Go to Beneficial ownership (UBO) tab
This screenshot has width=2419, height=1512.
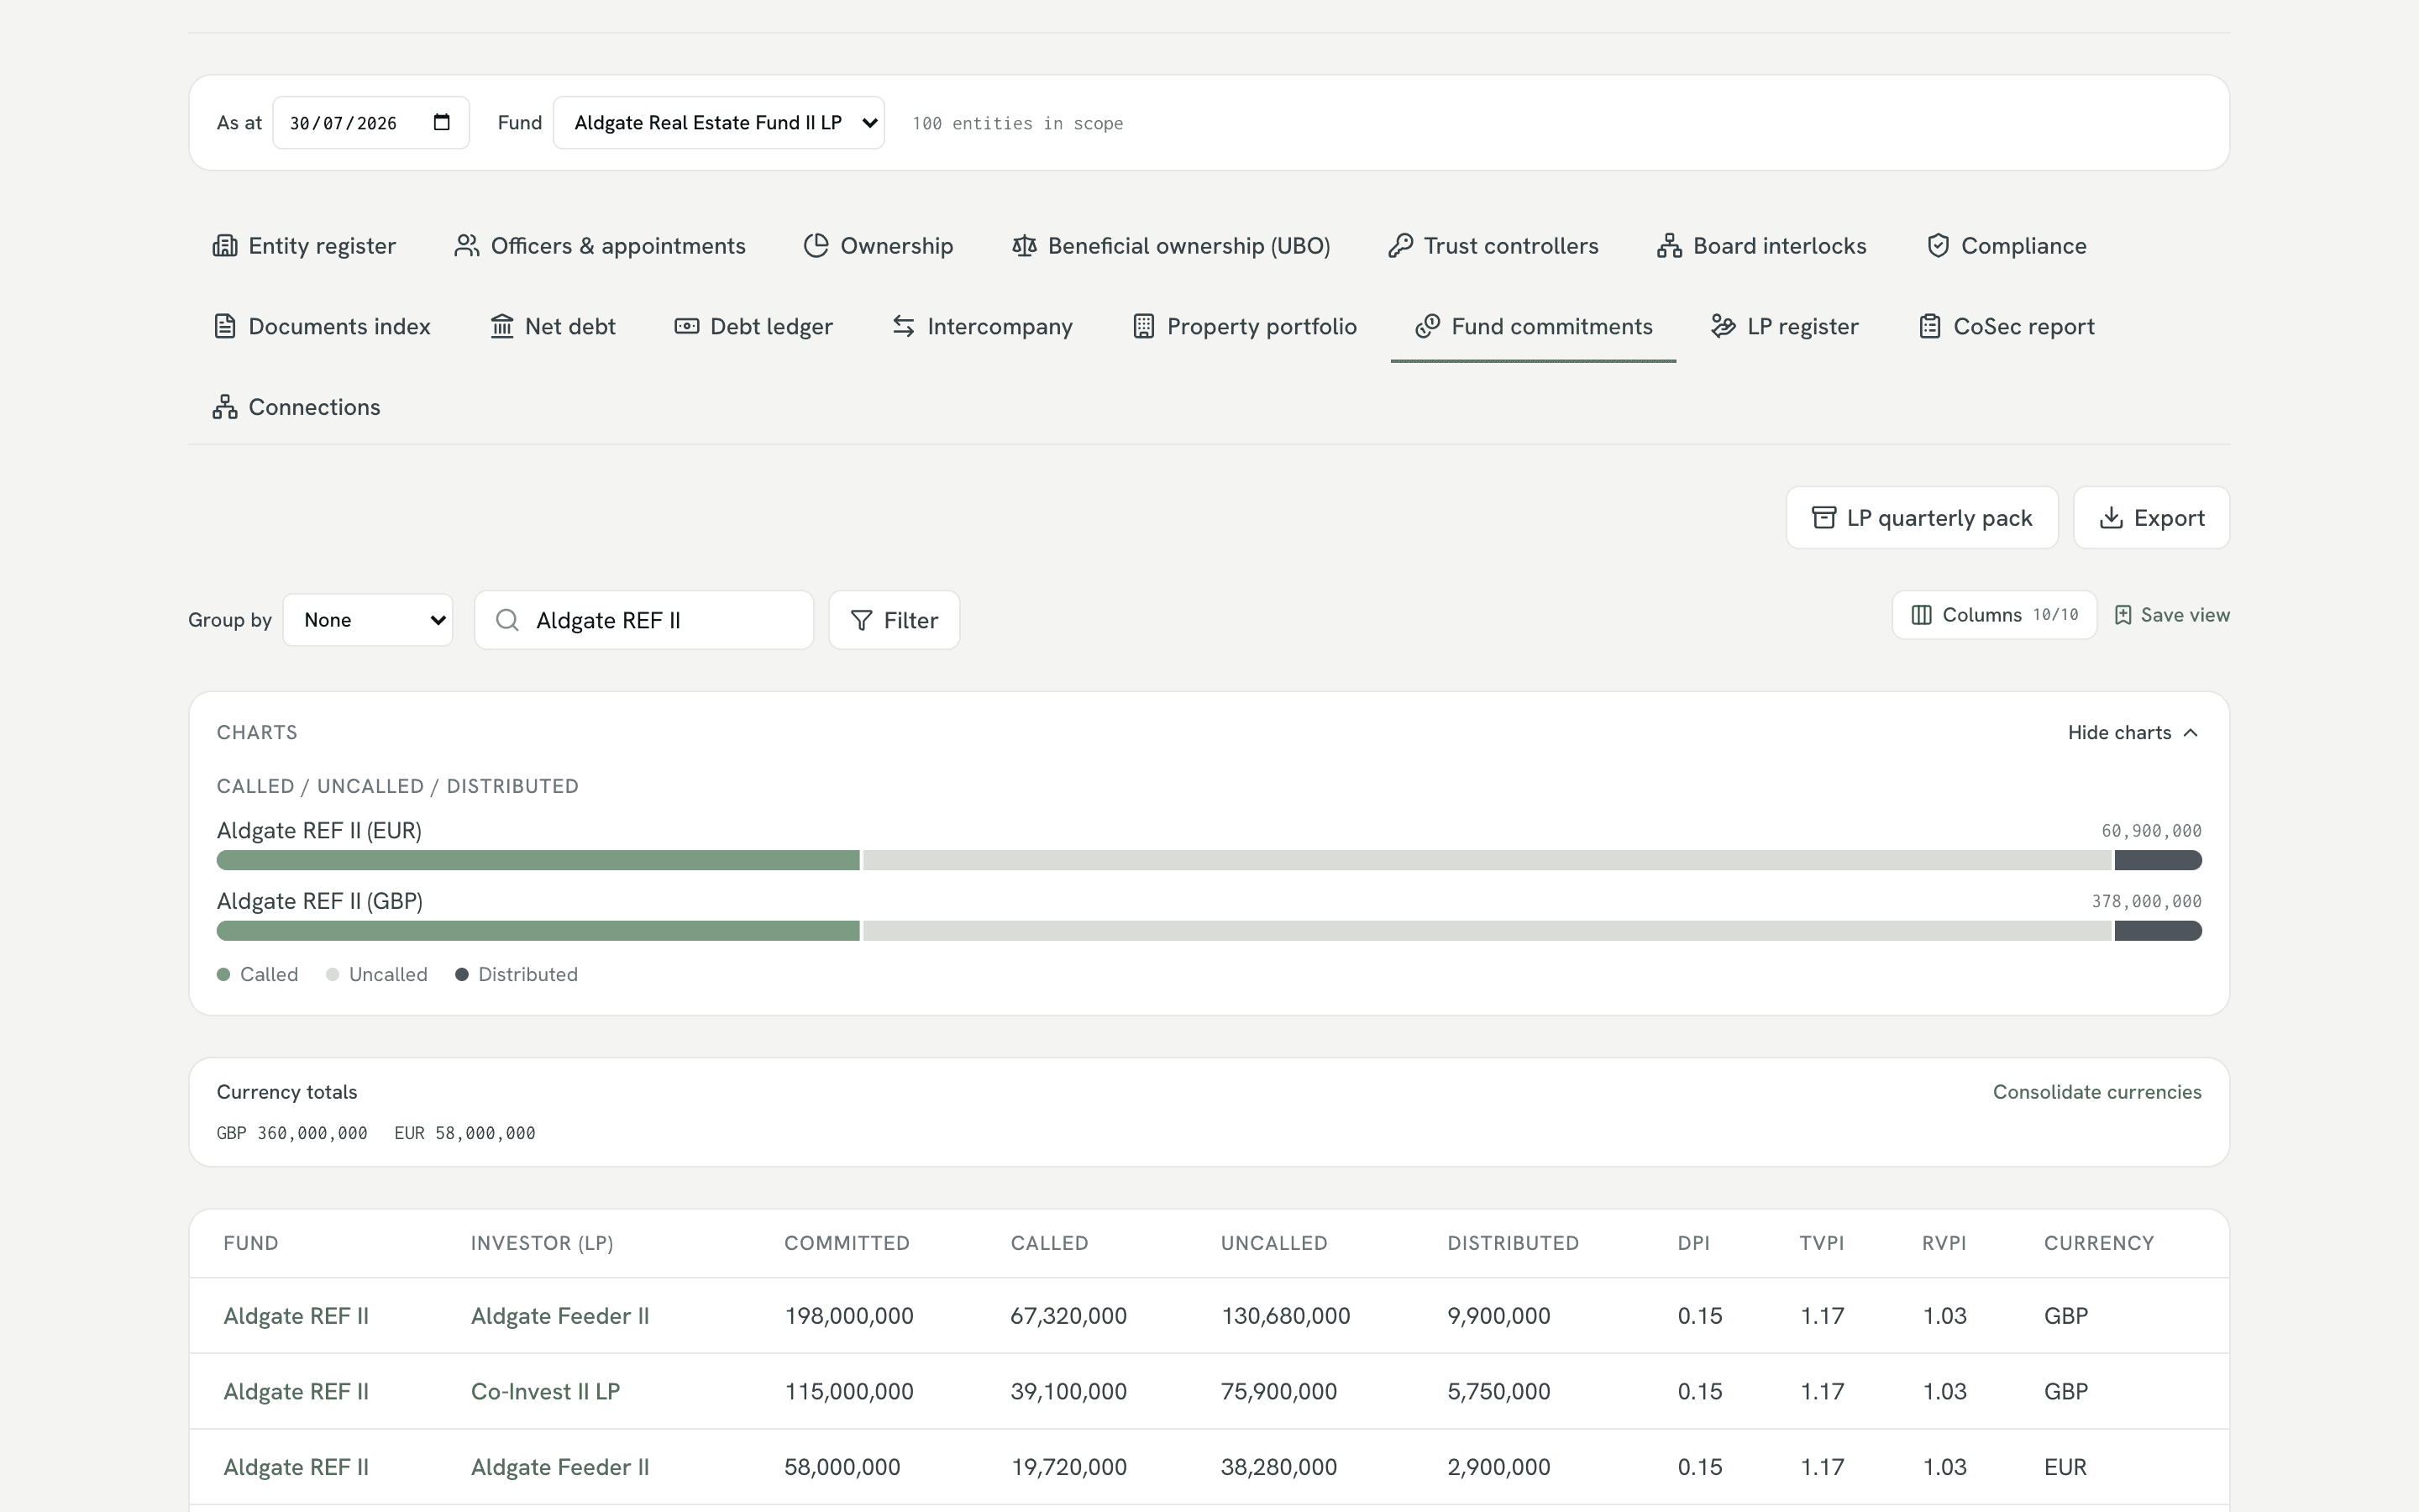pos(1171,246)
